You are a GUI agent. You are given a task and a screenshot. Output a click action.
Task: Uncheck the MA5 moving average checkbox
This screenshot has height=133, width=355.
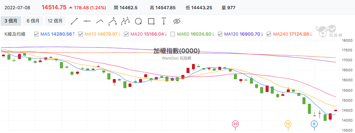36,34
